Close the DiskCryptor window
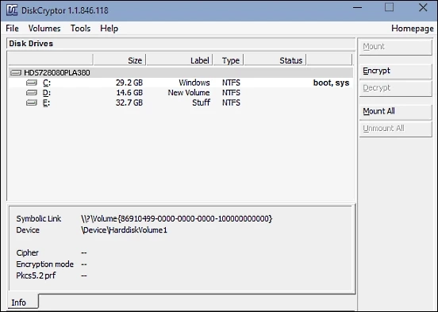The width and height of the screenshot is (438, 312). coord(423,8)
